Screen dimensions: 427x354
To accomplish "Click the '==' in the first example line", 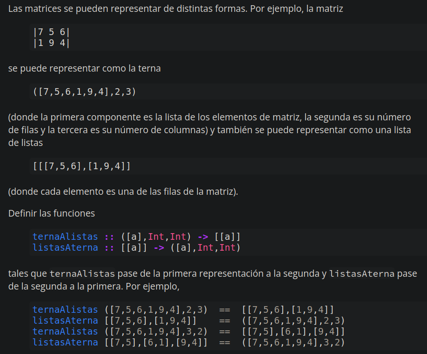I will 224,309.
